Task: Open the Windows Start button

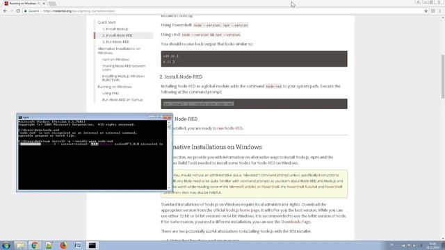Action: [x=6, y=245]
